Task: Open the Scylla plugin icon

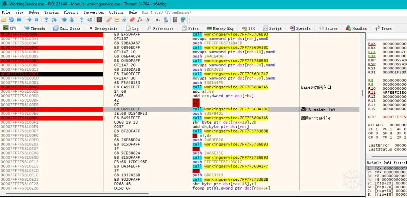Action: 99,20
